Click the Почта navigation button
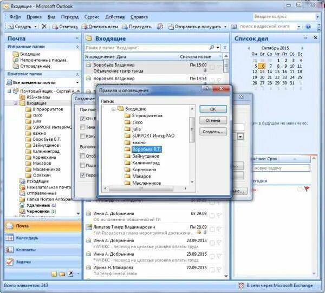 (x=43, y=226)
